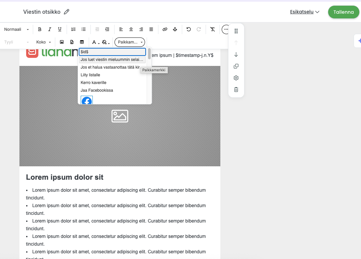This screenshot has width=361, height=259.
Task: Add an anchor to the text
Action: (175, 29)
